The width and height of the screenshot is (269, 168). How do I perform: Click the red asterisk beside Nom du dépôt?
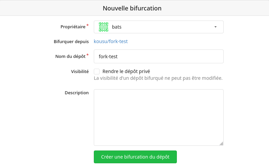click(87, 55)
